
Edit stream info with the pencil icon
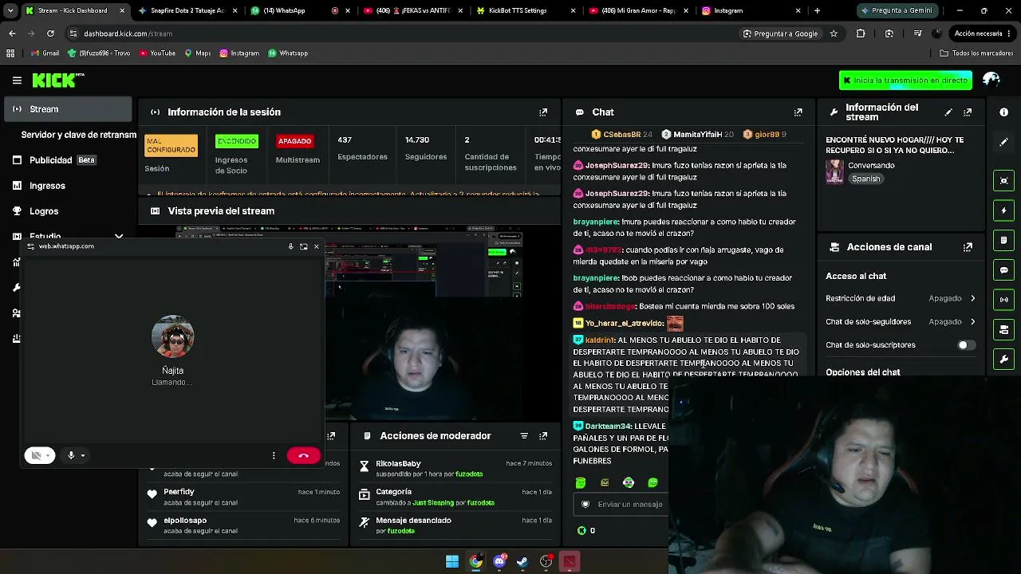(948, 112)
